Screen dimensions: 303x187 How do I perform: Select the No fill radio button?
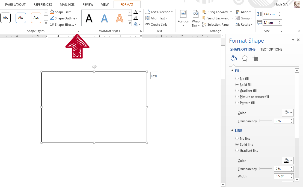pyautogui.click(x=237, y=79)
